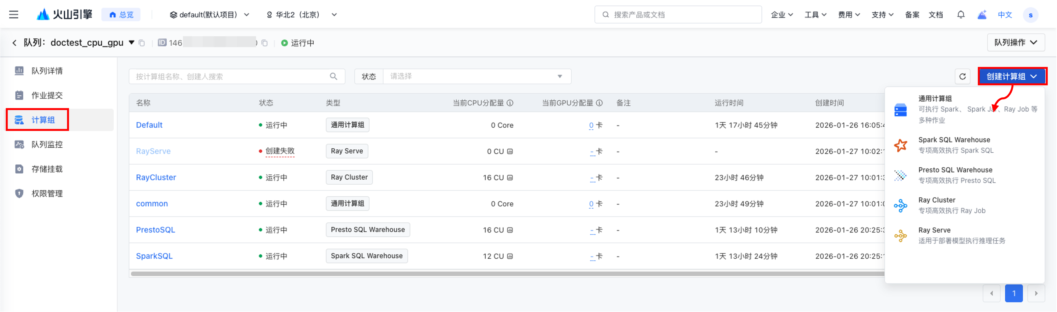1057x312 pixels.
Task: Expand the 华北2（北京）region dropdown
Action: click(302, 15)
